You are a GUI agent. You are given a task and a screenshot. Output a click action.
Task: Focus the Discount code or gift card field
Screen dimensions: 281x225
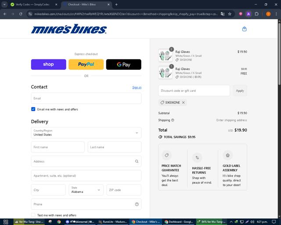coord(194,91)
